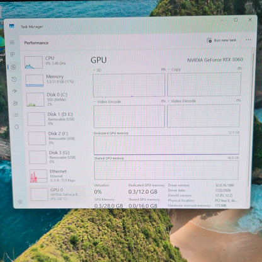Viewport: 262px width, 262px height.
Task: Click the Task Manager app icon in title bar
Action: (x=12, y=26)
